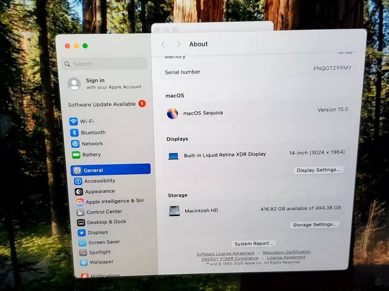Screen dimensions: 389x291
Task: Open the ENERGY STAR Compliance link
Action: (x=230, y=259)
